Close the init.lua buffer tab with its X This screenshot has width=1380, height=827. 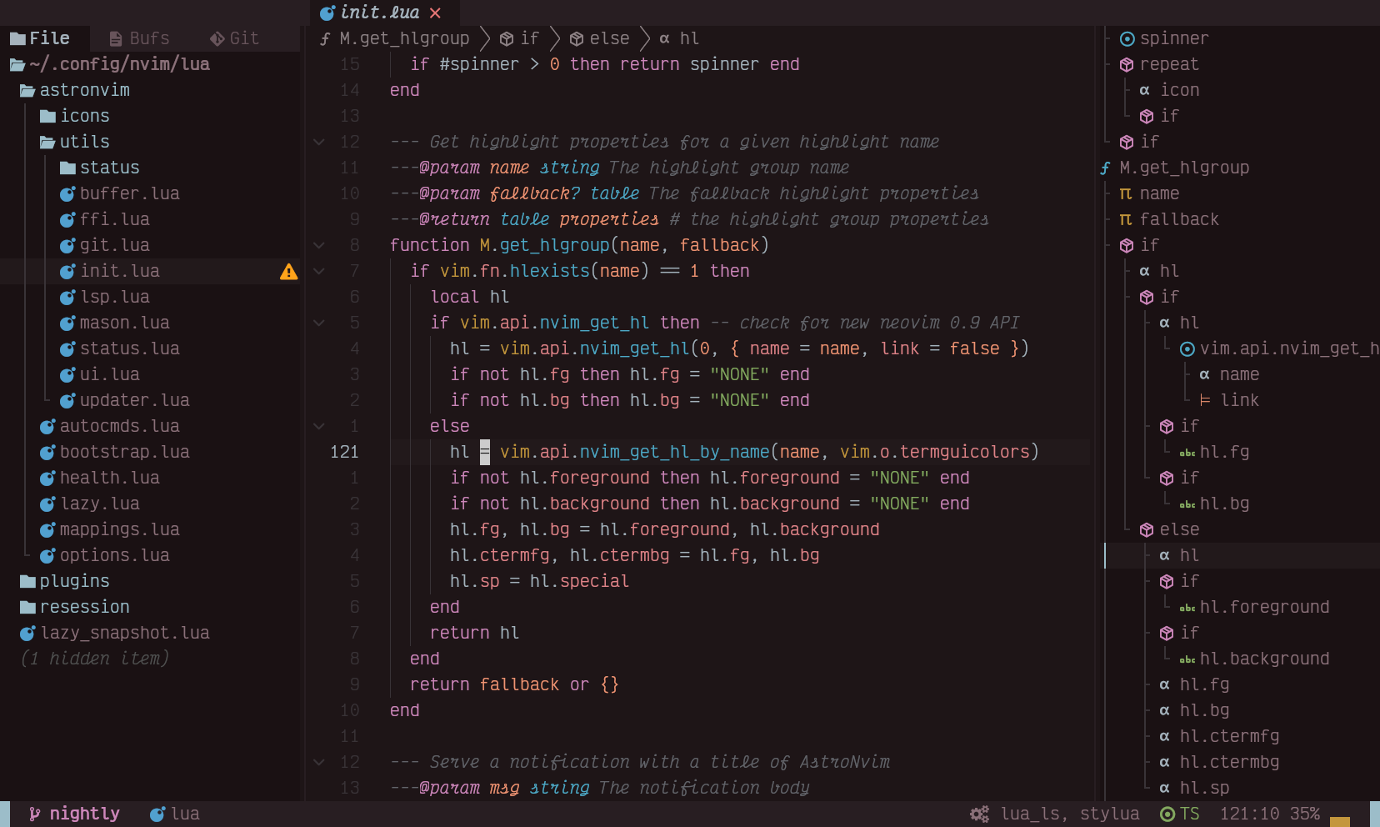coord(435,13)
